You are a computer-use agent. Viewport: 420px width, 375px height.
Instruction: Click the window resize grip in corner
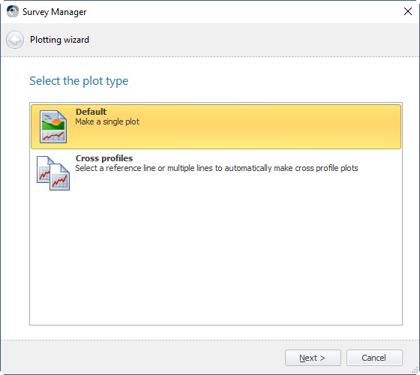point(415,370)
